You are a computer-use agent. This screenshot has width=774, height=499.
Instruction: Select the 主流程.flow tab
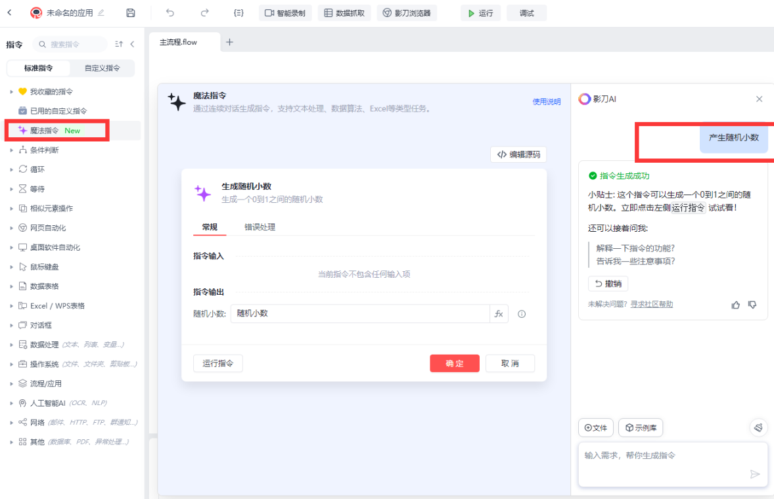tap(178, 42)
